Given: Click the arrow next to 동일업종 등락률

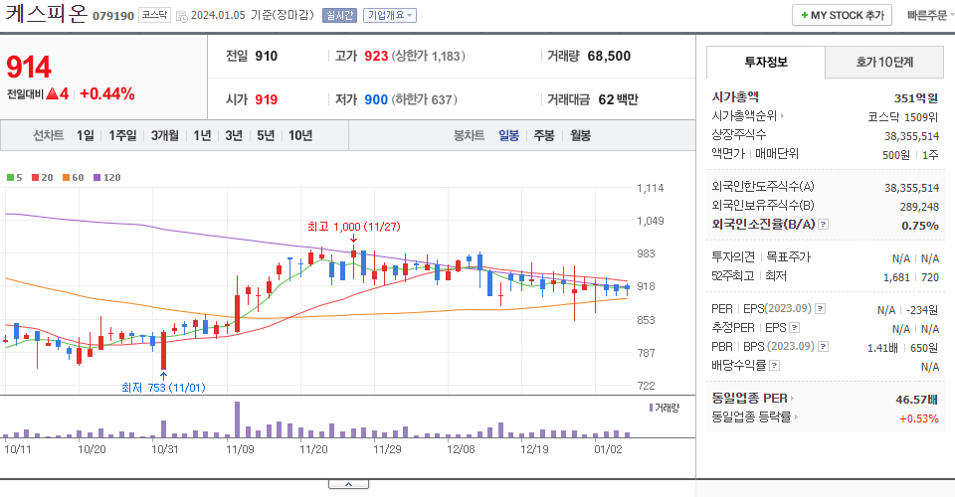Looking at the screenshot, I should 796,417.
